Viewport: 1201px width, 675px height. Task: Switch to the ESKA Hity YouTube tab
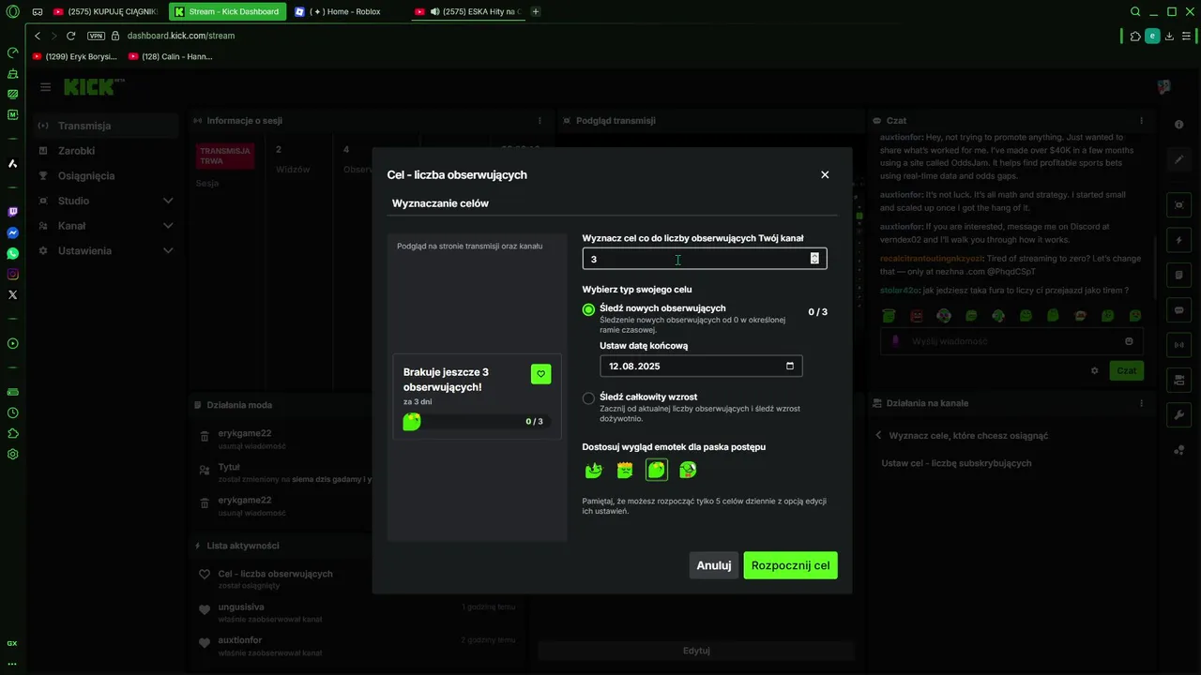tap(468, 11)
